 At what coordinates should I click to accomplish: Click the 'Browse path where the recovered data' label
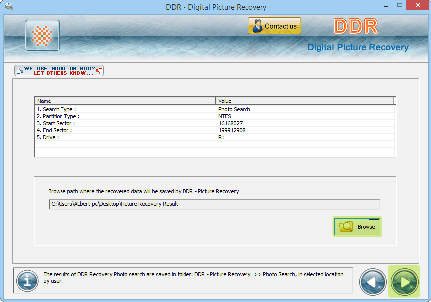(x=143, y=191)
